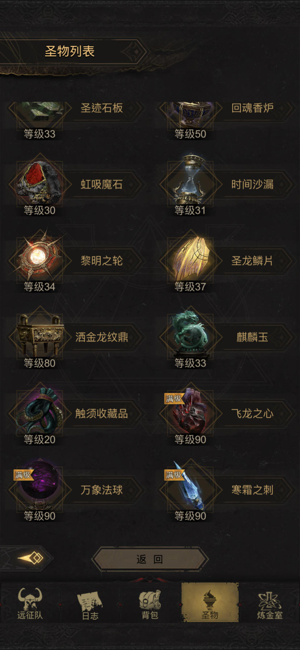Open the 圣迹石板 relic name label
The image size is (300, 650).
pos(101,108)
